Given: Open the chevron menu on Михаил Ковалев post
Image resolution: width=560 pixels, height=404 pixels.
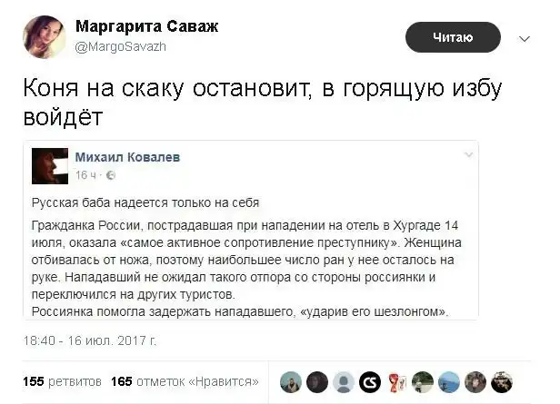Looking at the screenshot, I should tap(468, 156).
